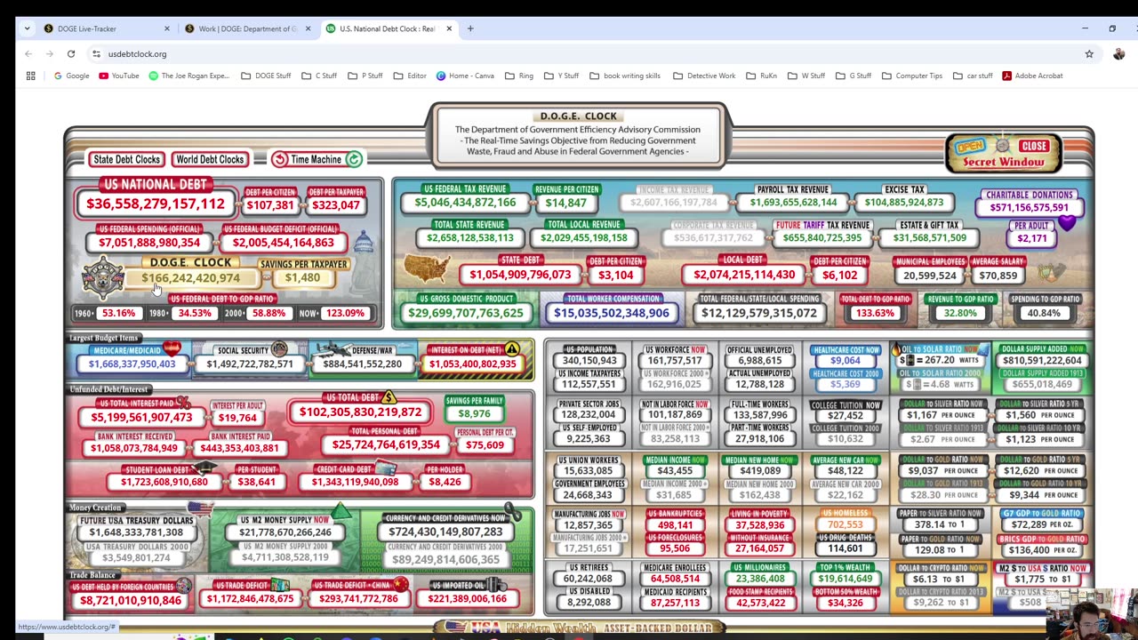Open the G Stuff bookmark folder

click(x=853, y=76)
